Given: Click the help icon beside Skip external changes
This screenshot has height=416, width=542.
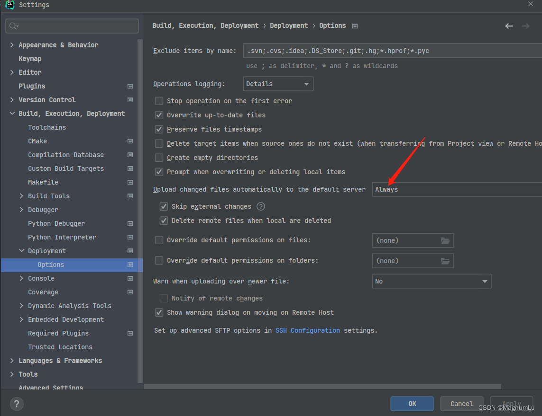Looking at the screenshot, I should coord(259,206).
